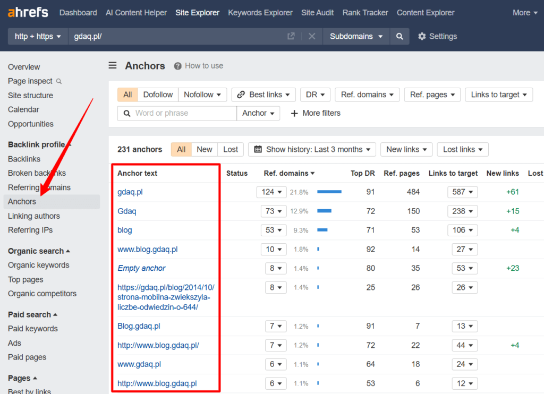
Task: Toggle the hamburger menu beside Anchors
Action: tap(113, 66)
